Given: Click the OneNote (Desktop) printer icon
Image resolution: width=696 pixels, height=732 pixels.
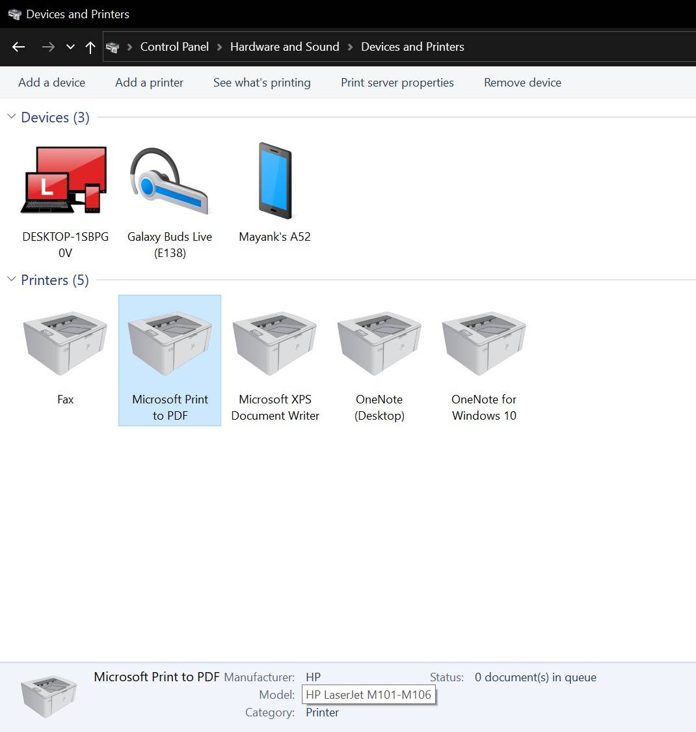Looking at the screenshot, I should [x=379, y=343].
